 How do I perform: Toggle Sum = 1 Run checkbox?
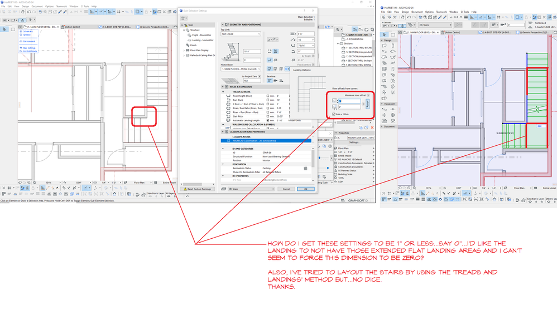coord(334,114)
